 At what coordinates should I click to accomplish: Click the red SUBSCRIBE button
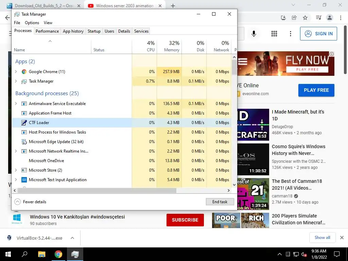tap(185, 220)
